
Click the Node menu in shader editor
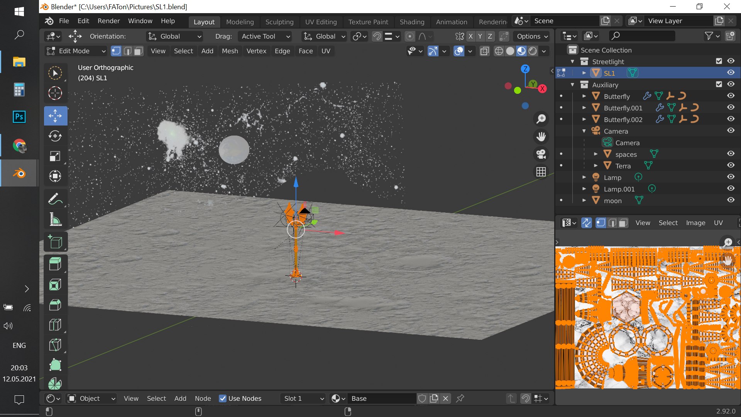[x=203, y=398]
